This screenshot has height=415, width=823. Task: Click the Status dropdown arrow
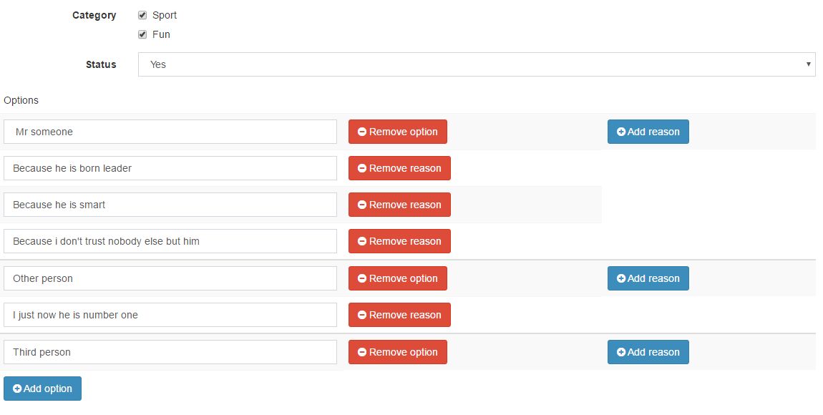coord(808,64)
